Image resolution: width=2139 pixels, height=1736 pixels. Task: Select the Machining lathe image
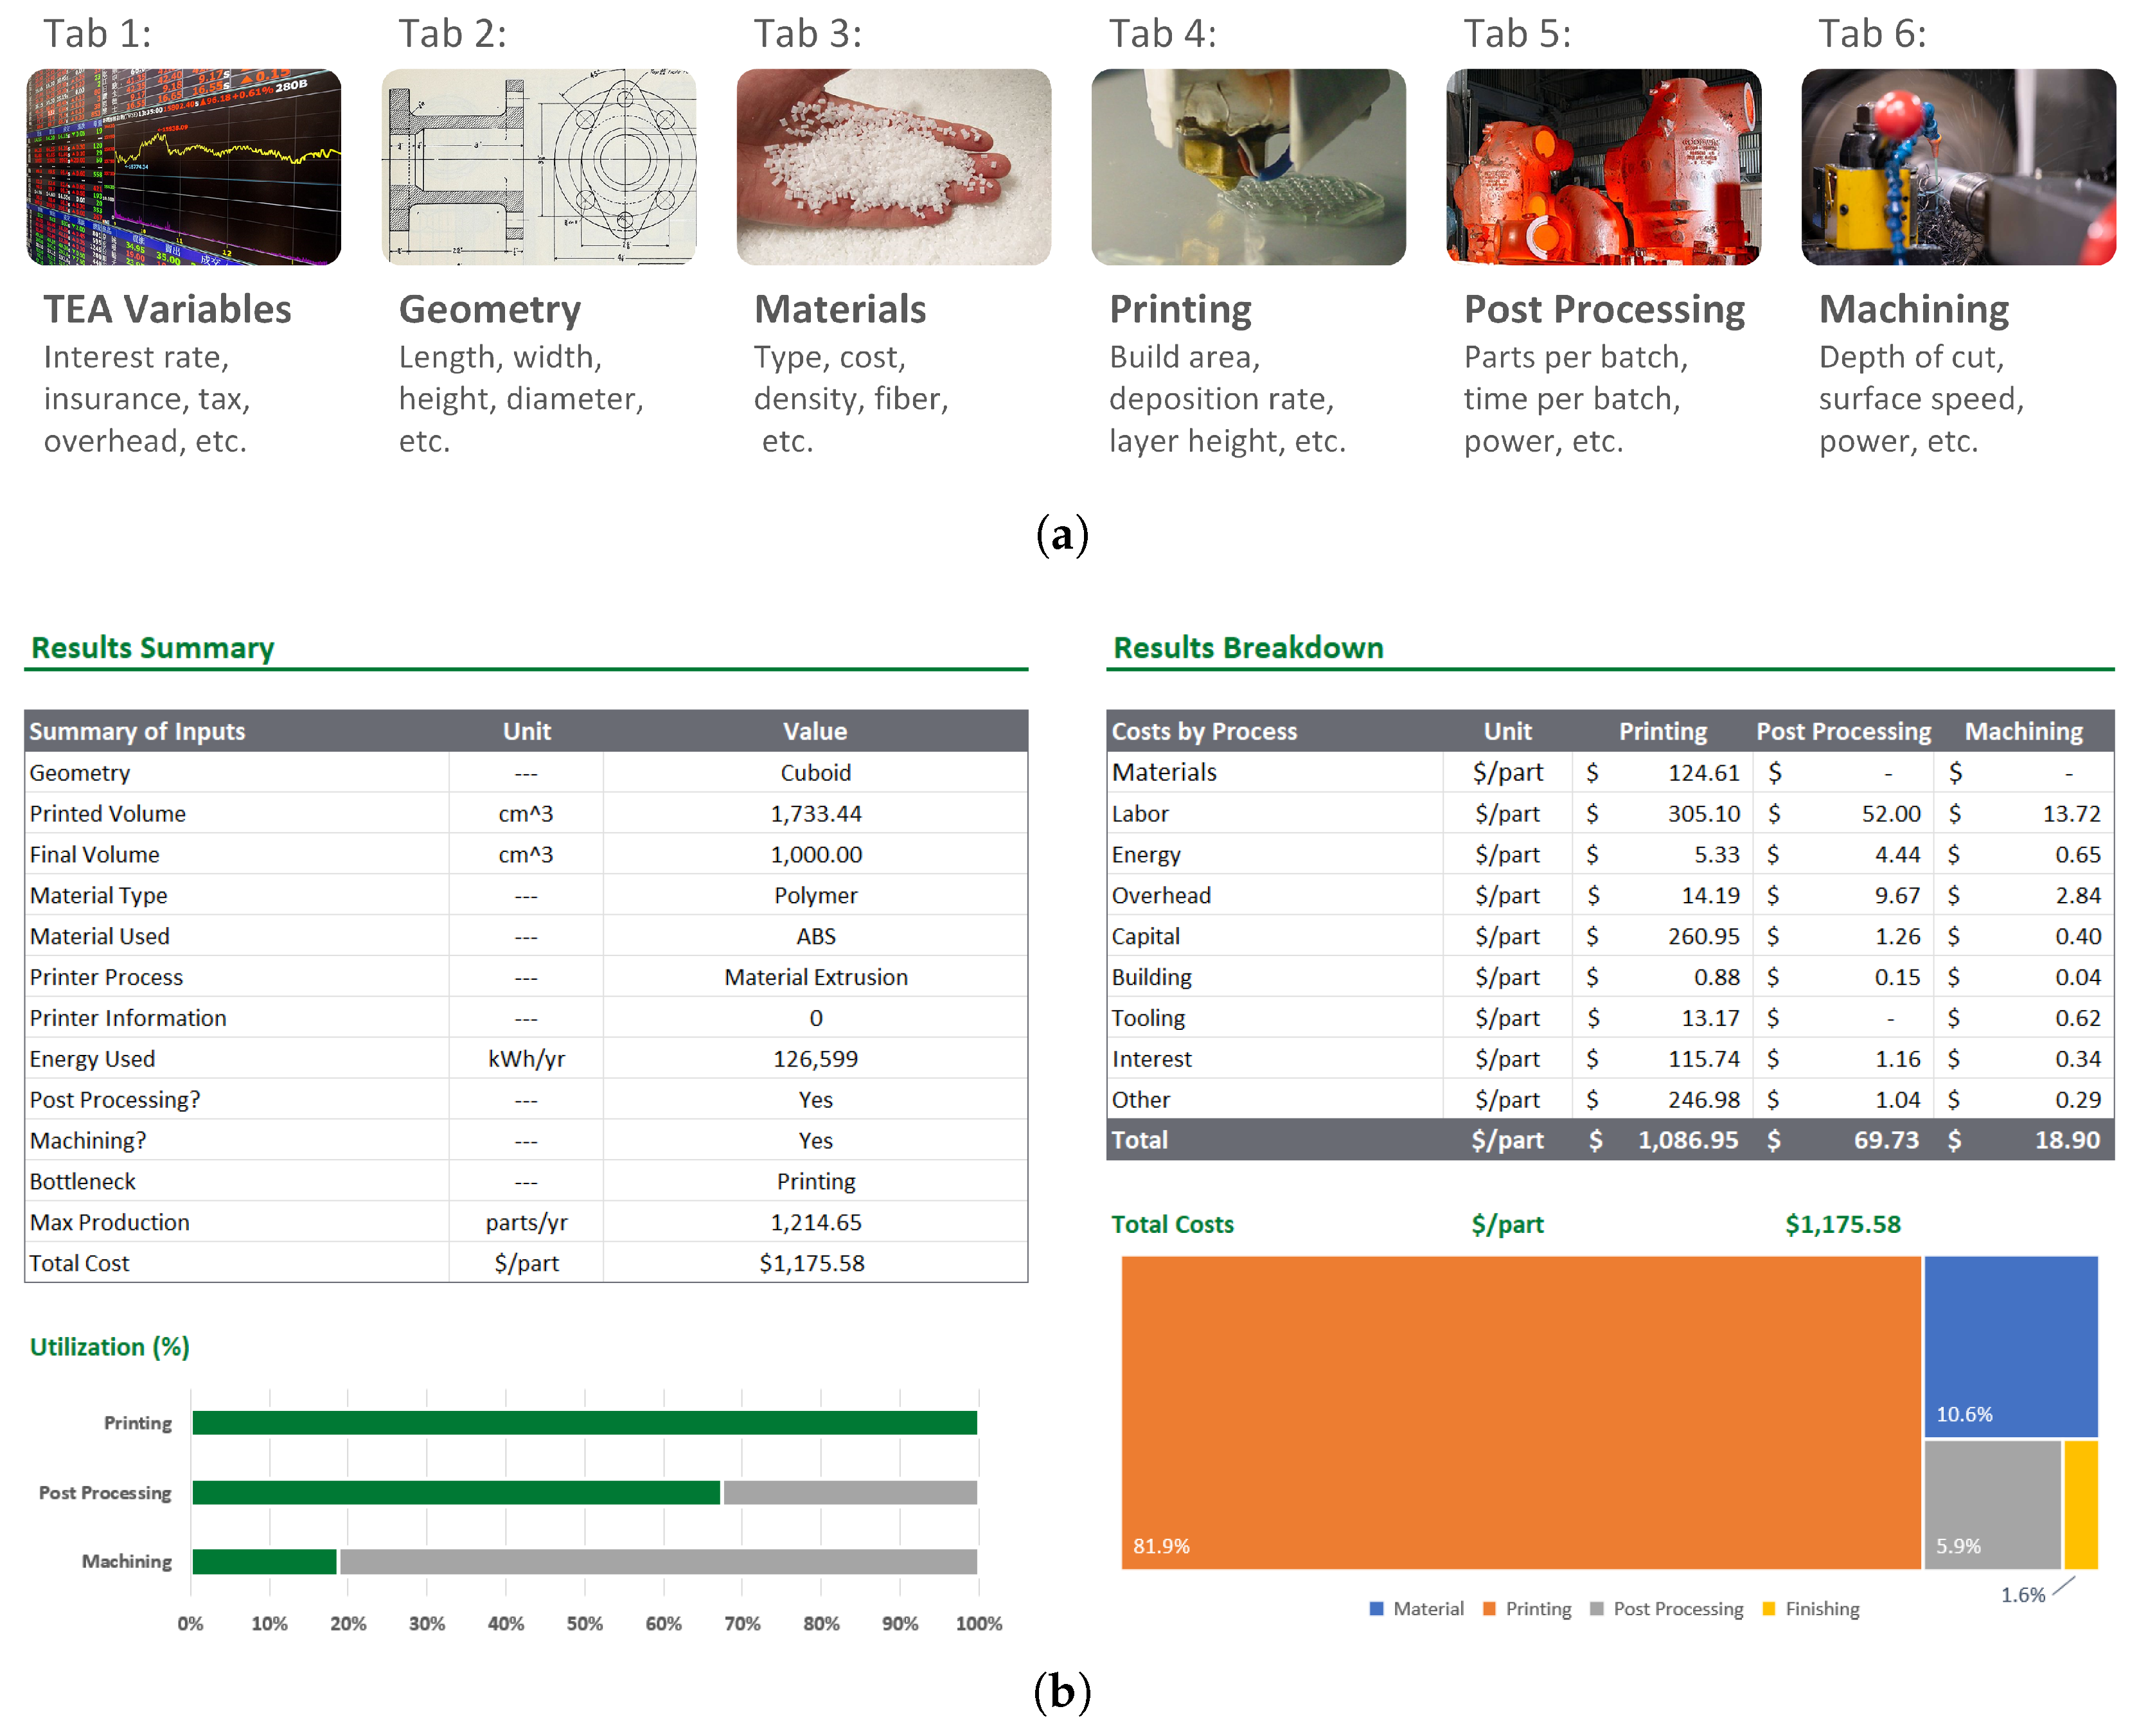pos(1958,166)
